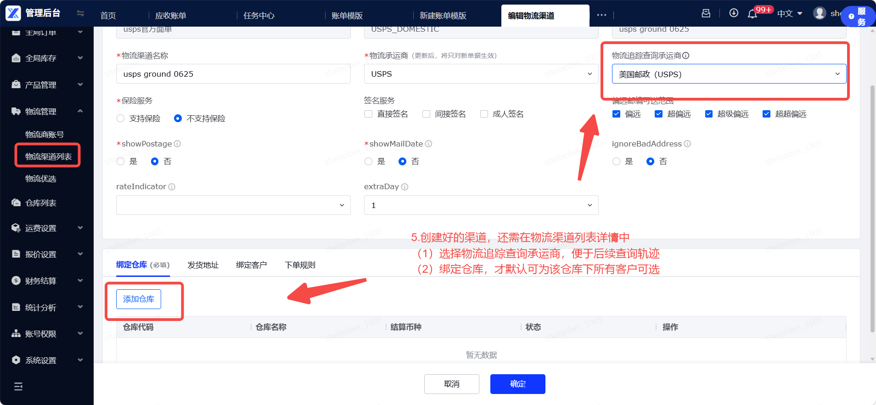Expand the 全局库存 sidebar menu
Viewport: 876px width, 405px height.
coord(80,58)
